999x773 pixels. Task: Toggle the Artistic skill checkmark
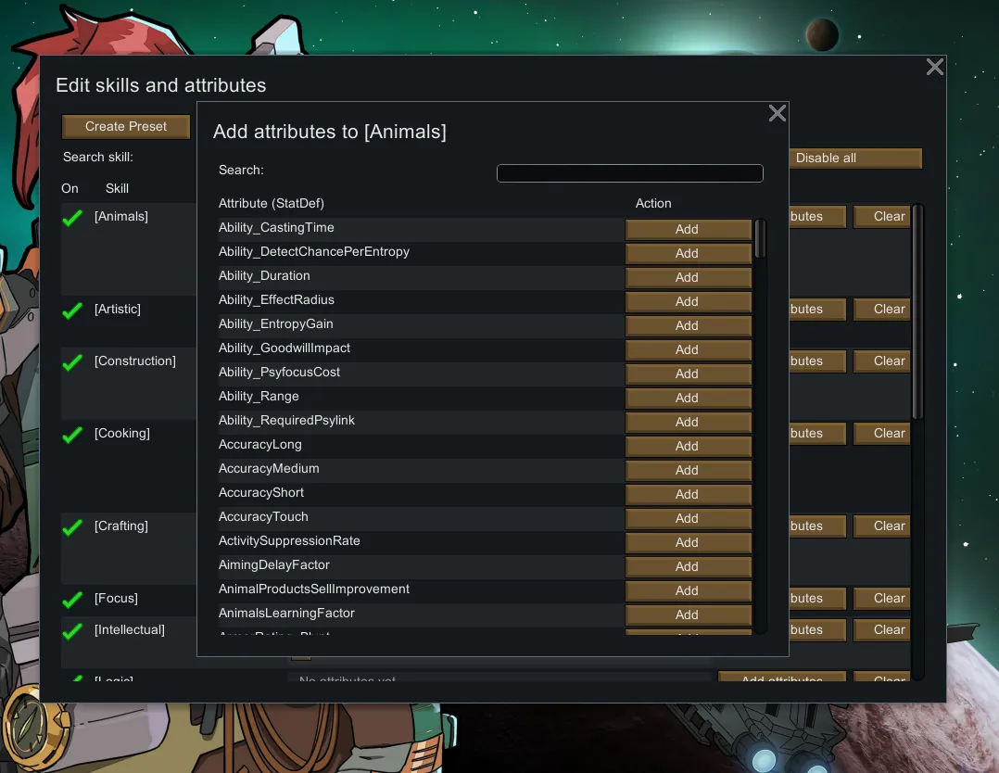72,311
